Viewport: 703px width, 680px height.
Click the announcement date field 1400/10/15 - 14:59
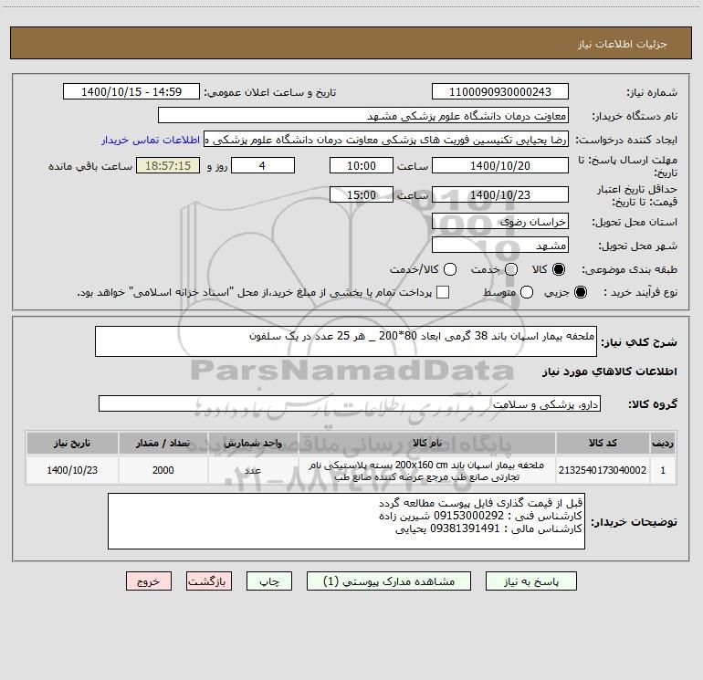pyautogui.click(x=131, y=92)
